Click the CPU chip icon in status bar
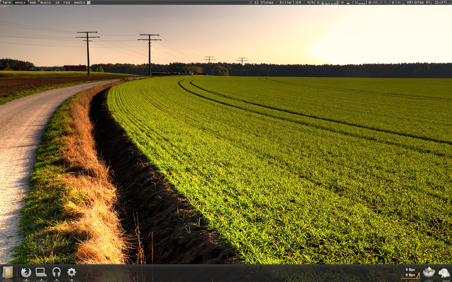The image size is (452, 282). 318,2
